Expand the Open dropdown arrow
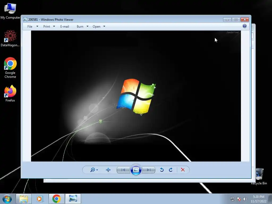This screenshot has height=204, width=272. point(104,26)
